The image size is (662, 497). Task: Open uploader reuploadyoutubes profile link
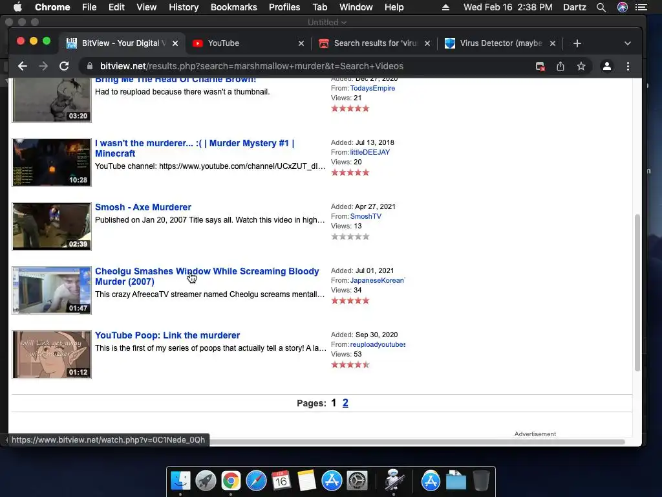(x=378, y=344)
